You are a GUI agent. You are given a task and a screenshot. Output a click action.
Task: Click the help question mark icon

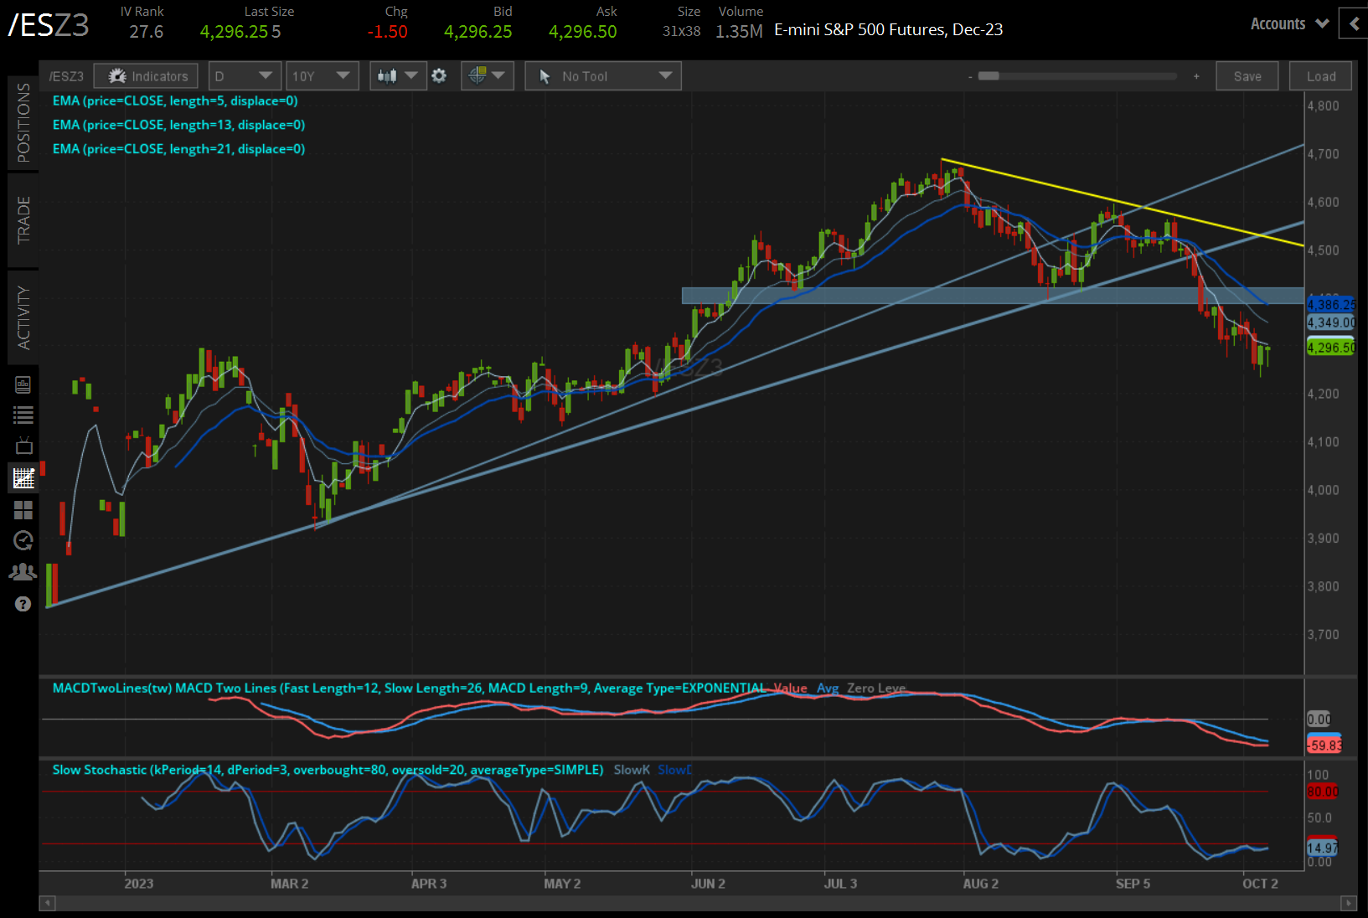23,604
